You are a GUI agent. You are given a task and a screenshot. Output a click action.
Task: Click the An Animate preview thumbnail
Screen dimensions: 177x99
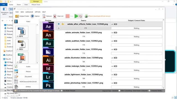[x=48, y=35]
